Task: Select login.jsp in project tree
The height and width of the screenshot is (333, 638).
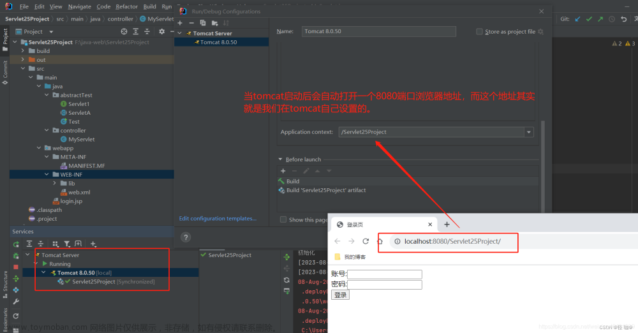Action: (x=68, y=201)
